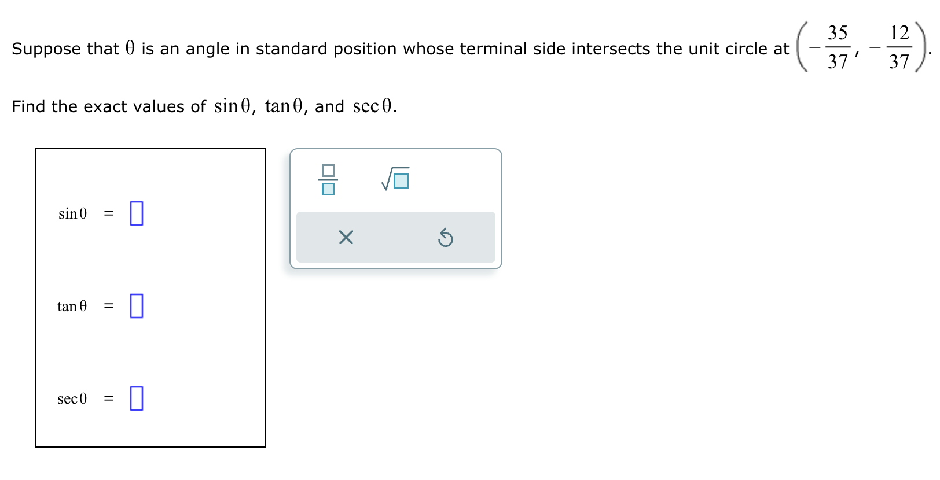
Task: Reset your answer using the undo button
Action: click(446, 237)
